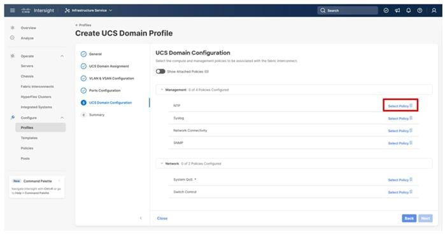The height and width of the screenshot is (236, 445).
Task: Select Policy for NTP
Action: pos(400,106)
